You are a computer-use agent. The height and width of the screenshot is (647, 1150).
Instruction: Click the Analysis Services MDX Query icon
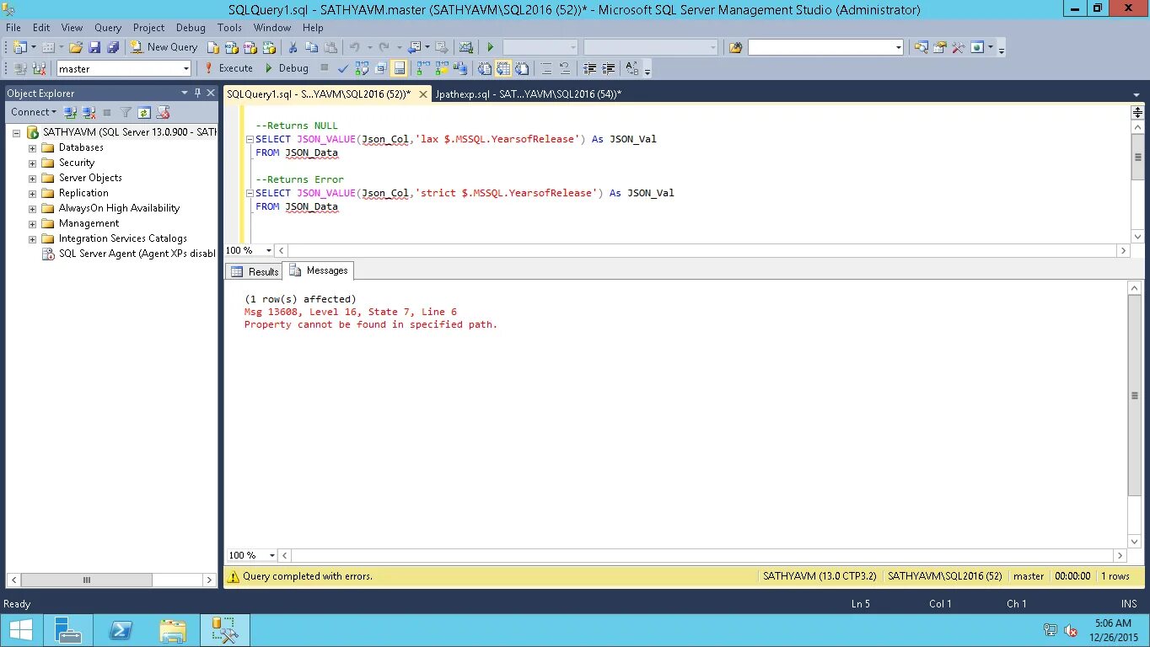tap(232, 47)
